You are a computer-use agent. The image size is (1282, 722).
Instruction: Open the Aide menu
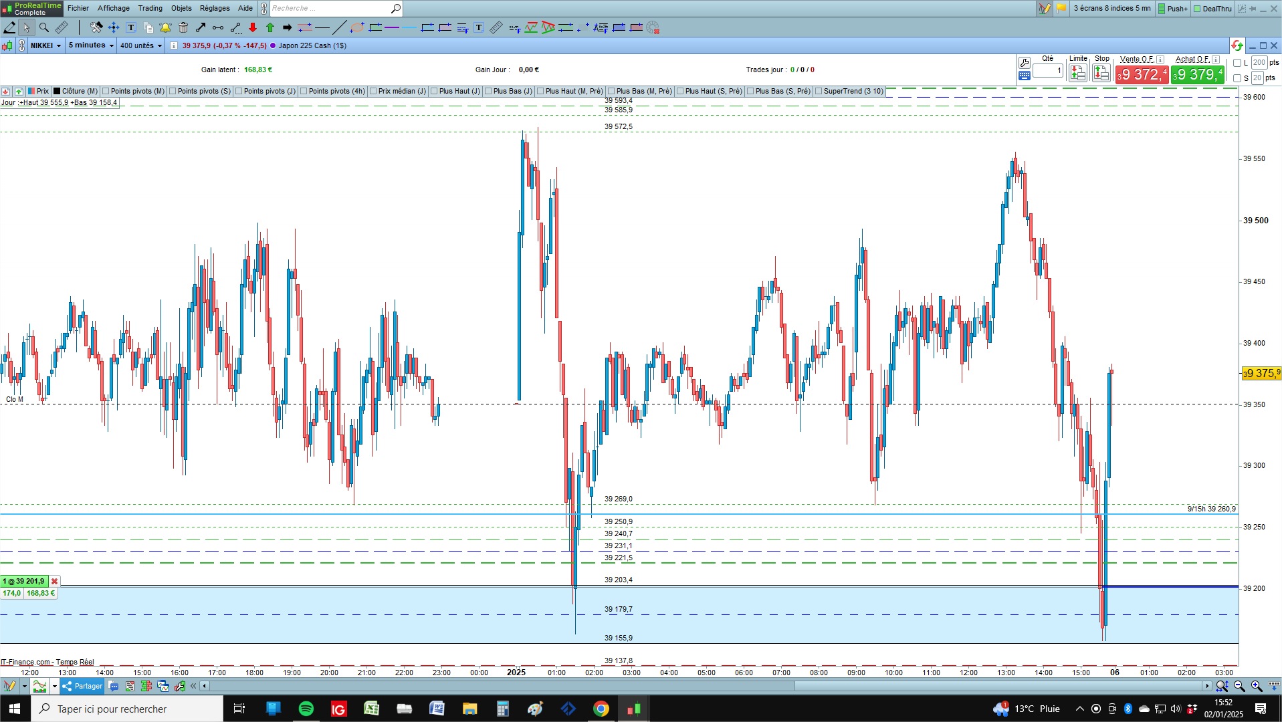(245, 8)
